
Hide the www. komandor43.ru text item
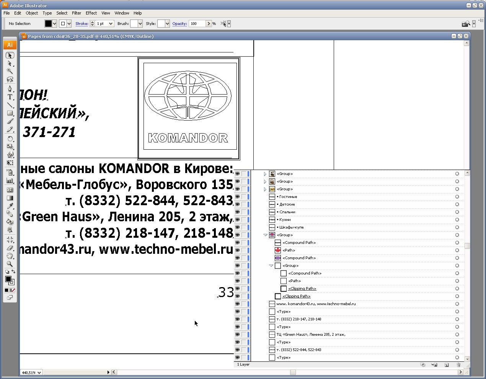click(238, 304)
